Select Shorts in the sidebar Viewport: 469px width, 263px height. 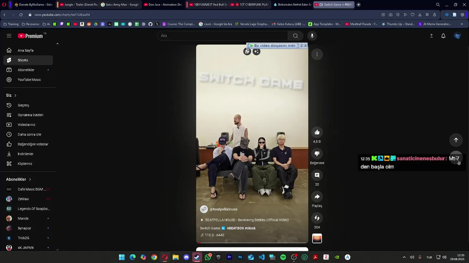click(x=28, y=60)
